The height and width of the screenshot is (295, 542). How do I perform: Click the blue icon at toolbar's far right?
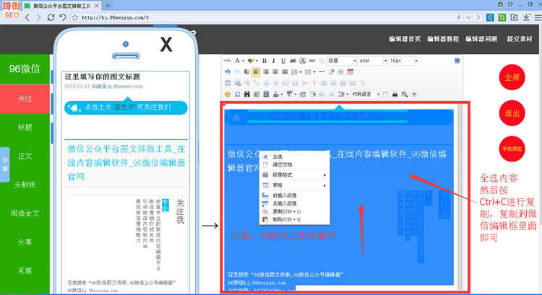[457, 61]
